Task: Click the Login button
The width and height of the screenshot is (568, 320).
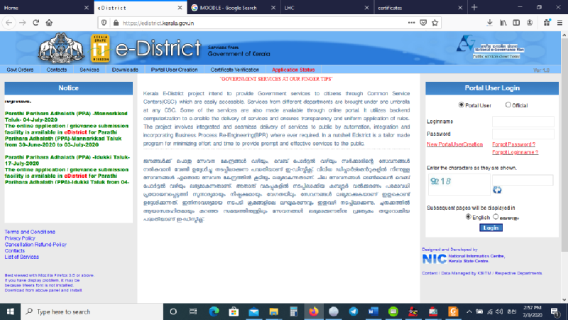Action: (x=491, y=228)
